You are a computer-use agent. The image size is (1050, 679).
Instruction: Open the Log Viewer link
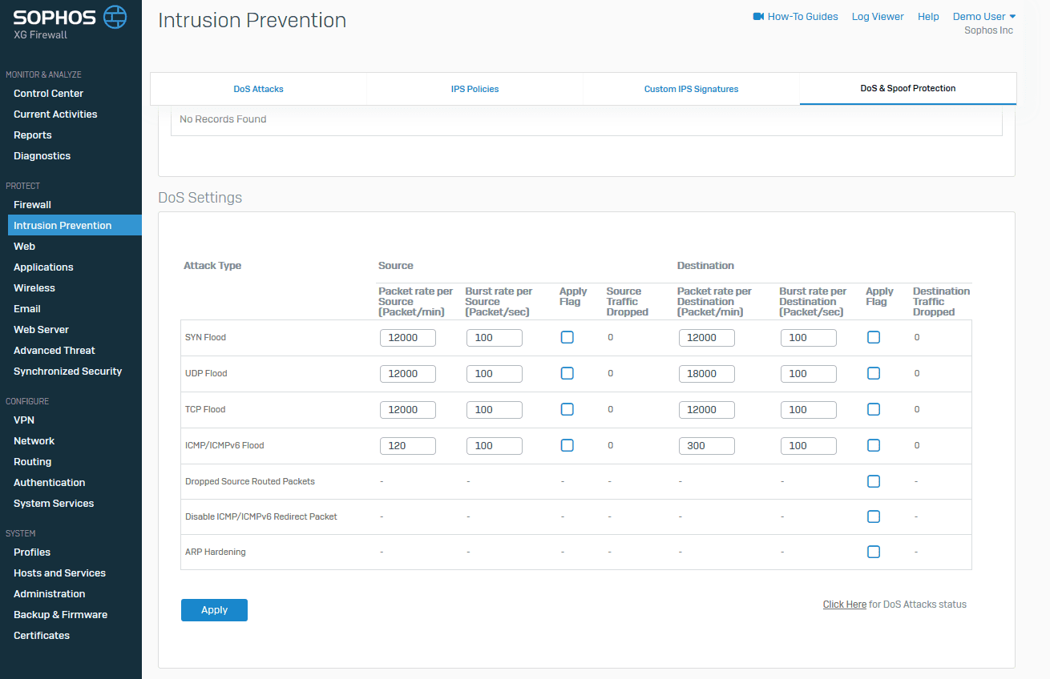(877, 16)
